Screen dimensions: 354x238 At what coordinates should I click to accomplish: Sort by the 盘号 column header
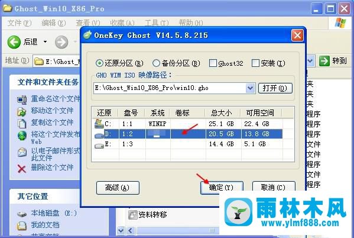131,112
